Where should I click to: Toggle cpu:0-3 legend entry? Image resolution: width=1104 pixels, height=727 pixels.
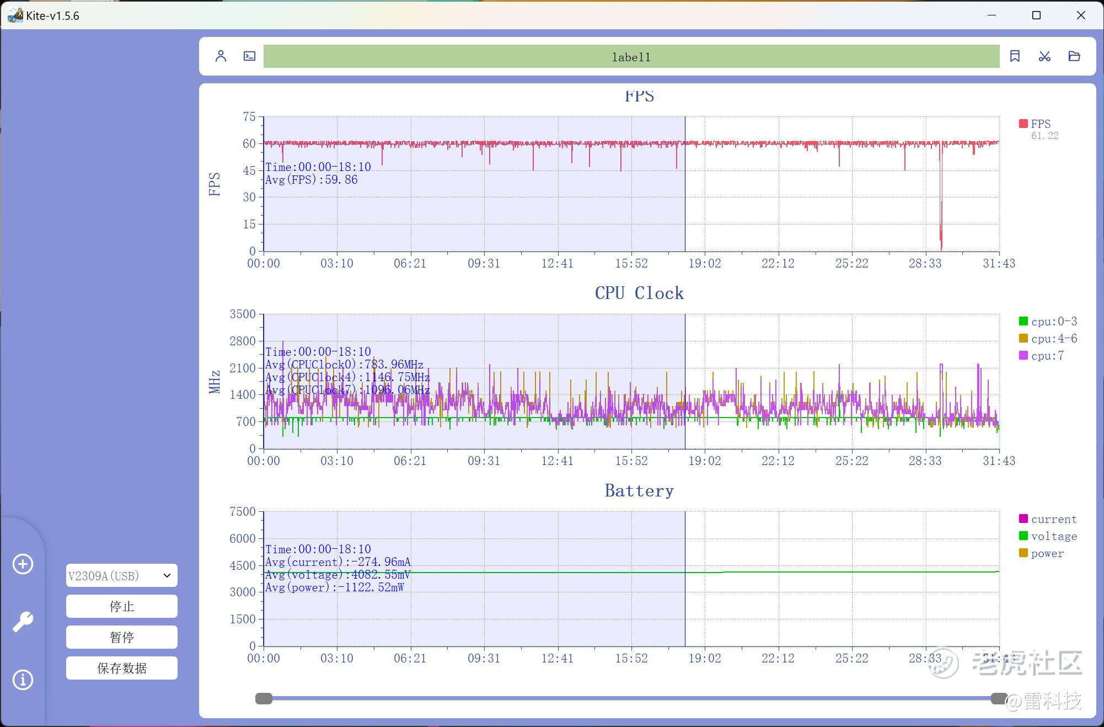(x=1048, y=321)
